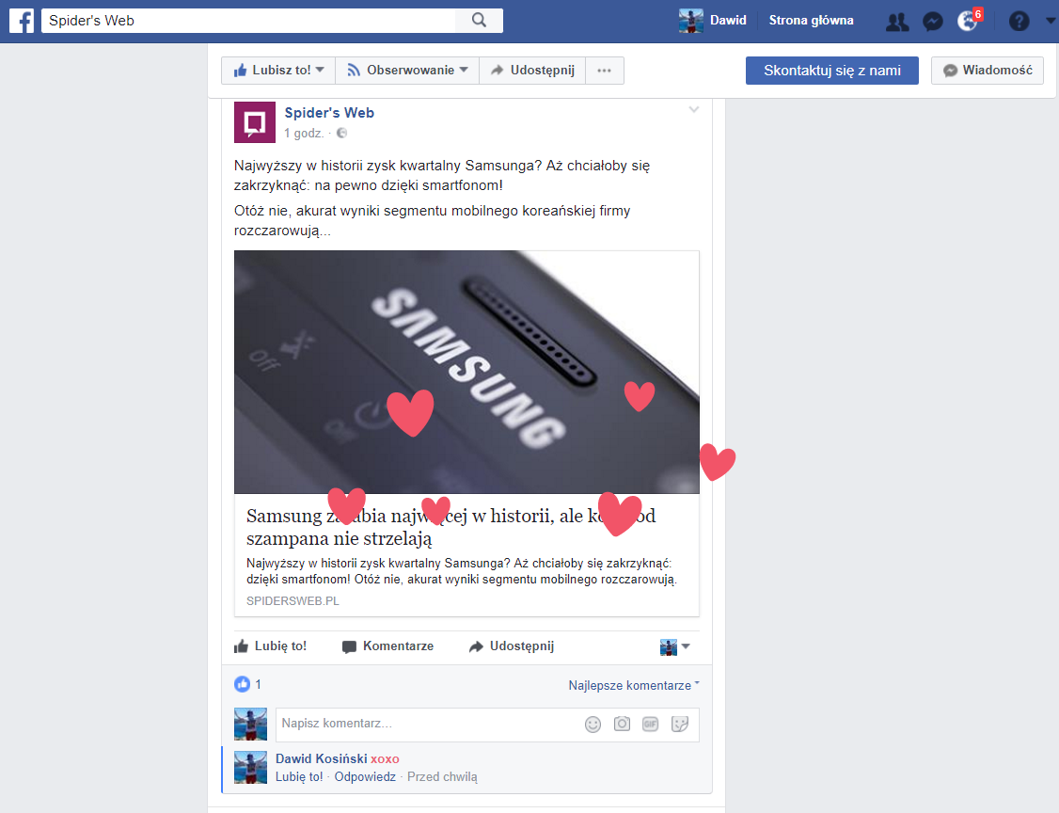
Task: Open the three dots more options button
Action: coord(605,71)
